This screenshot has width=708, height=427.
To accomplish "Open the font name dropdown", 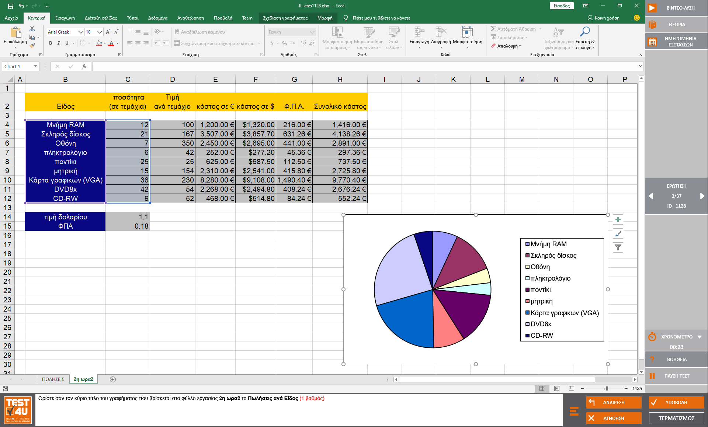I will [81, 32].
